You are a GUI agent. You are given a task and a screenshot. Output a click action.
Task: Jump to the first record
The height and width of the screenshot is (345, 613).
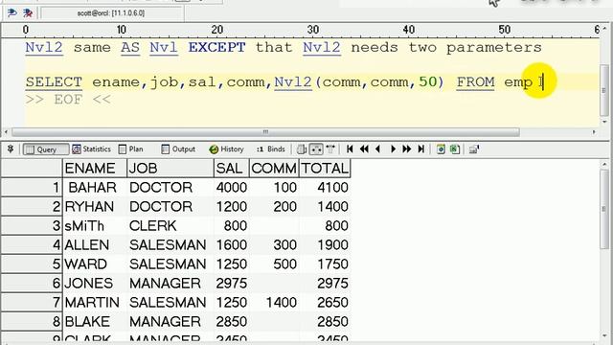point(350,149)
